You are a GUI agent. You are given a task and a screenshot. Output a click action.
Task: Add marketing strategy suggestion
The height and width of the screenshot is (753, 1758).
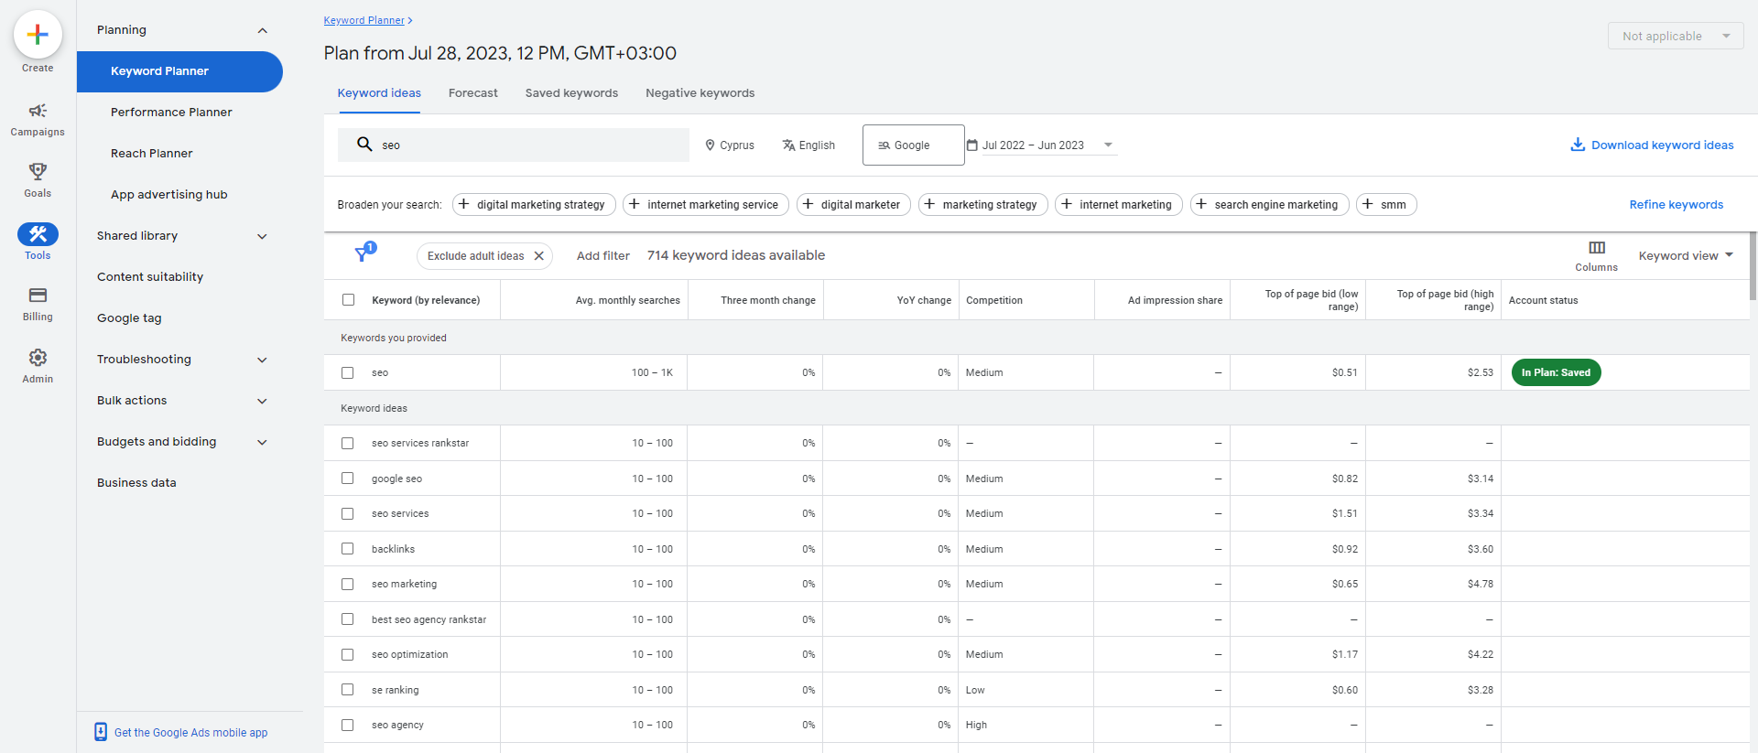tap(983, 204)
